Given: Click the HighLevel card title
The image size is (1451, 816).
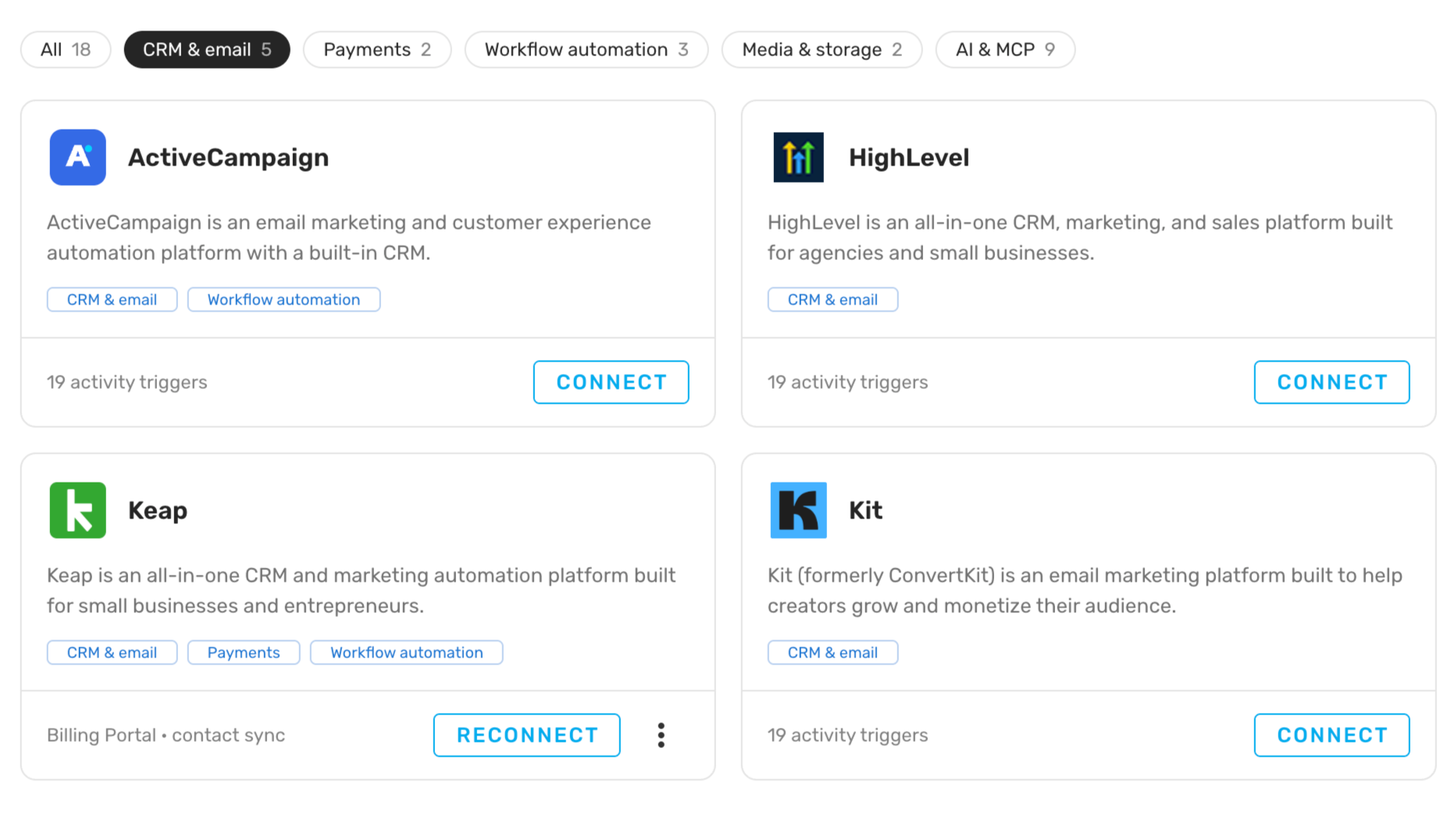Looking at the screenshot, I should [x=909, y=158].
